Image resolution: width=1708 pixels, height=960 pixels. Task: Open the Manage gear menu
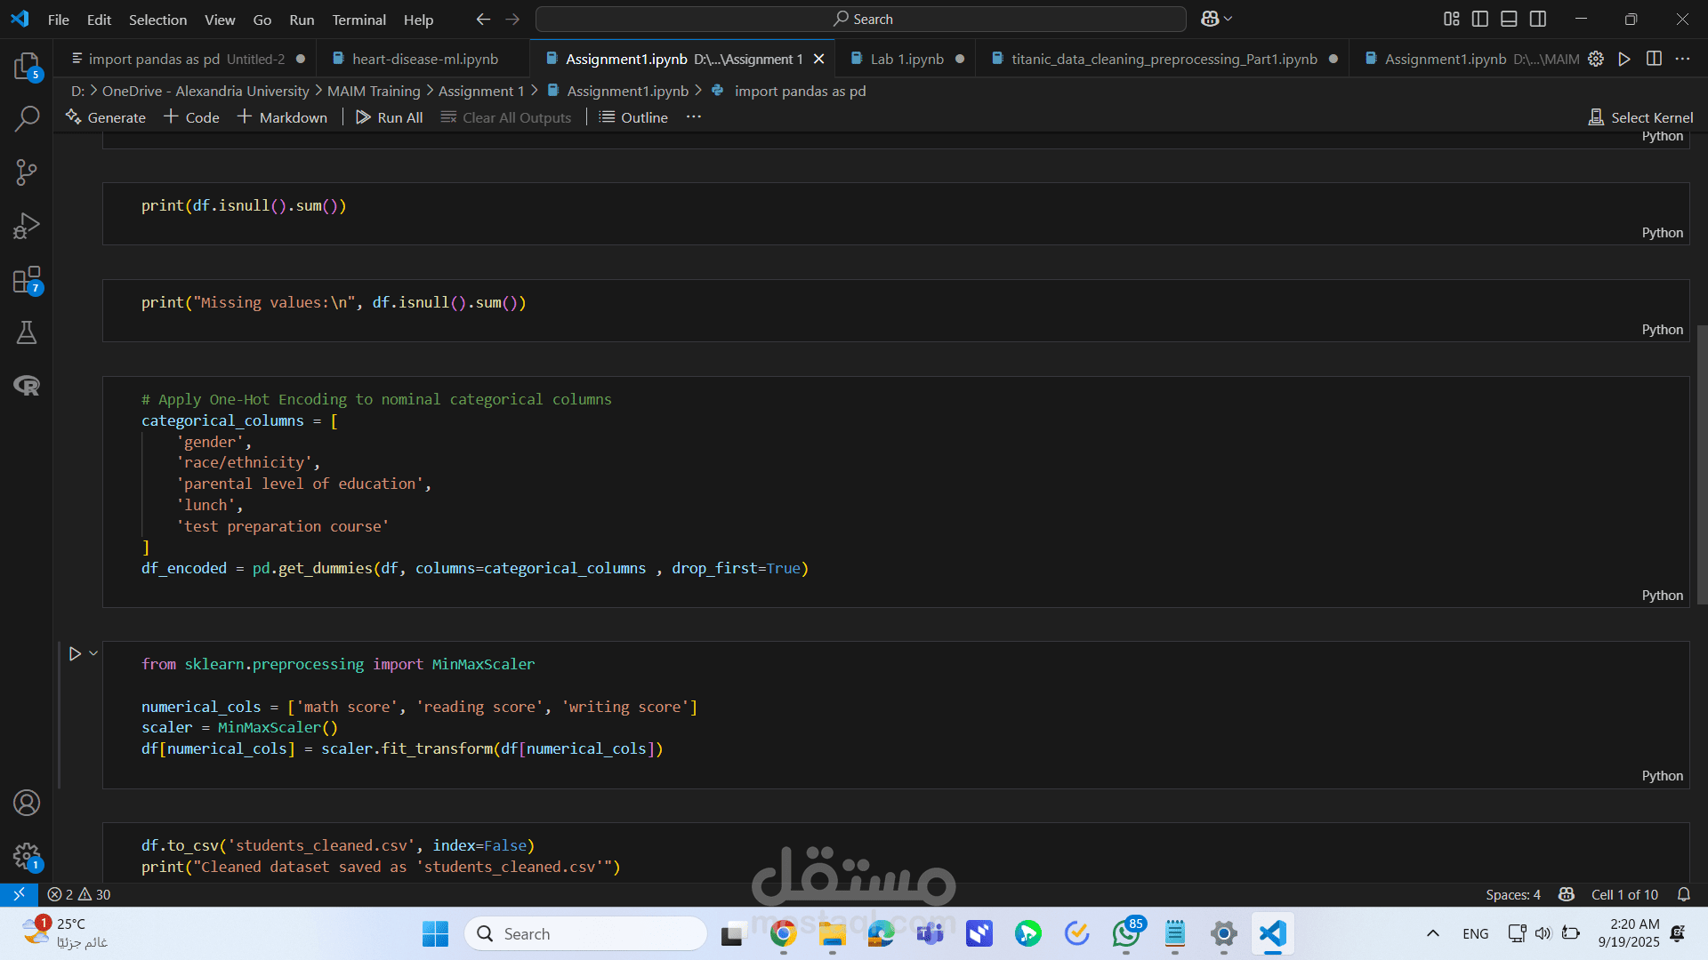tap(27, 856)
